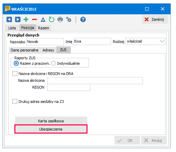This screenshot has width=176, height=152.
Task: Click the R2 application icon in title bar
Action: pyautogui.click(x=8, y=9)
